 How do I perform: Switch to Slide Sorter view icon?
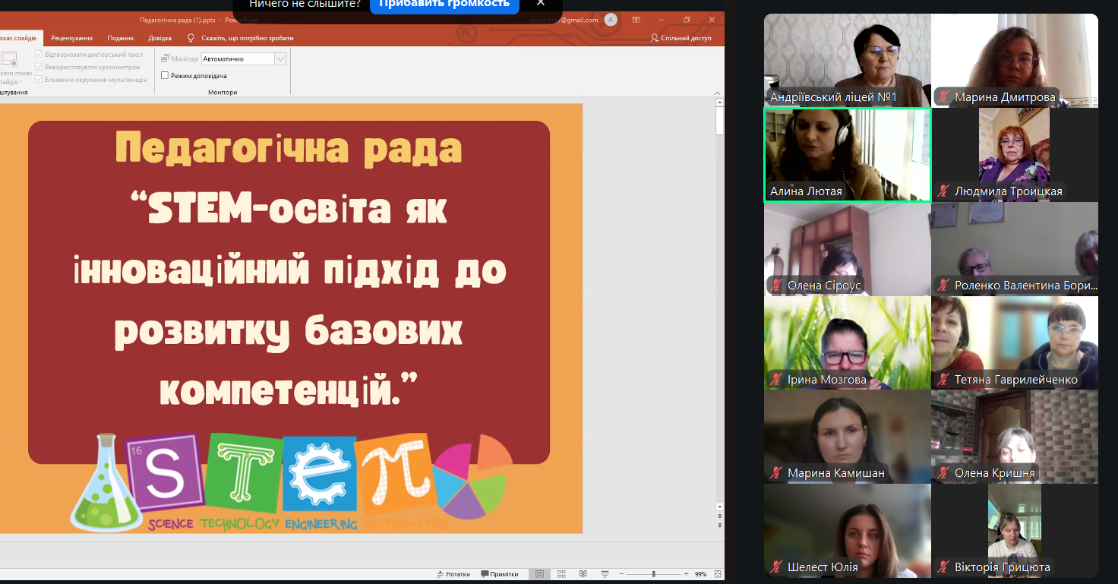click(561, 574)
